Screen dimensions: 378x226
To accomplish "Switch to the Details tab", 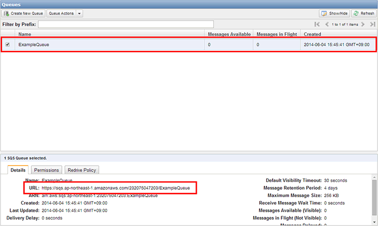I will click(x=18, y=170).
